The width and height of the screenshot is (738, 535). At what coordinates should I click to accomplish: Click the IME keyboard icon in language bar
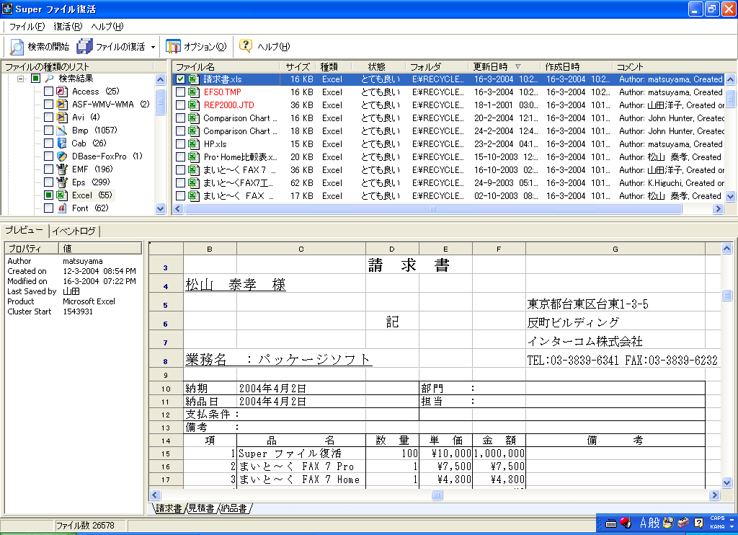click(611, 523)
